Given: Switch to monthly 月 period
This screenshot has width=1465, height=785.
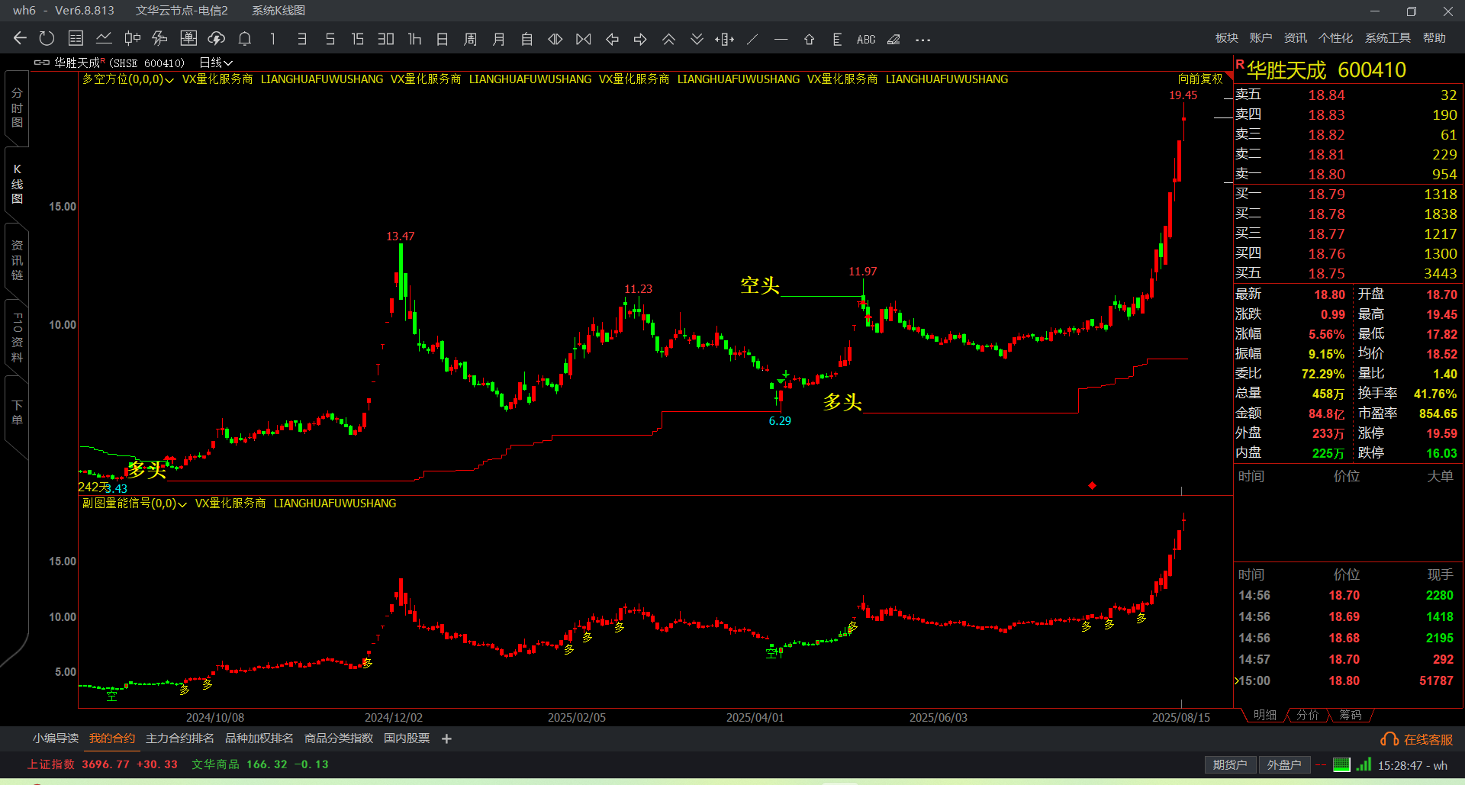Looking at the screenshot, I should pos(499,39).
